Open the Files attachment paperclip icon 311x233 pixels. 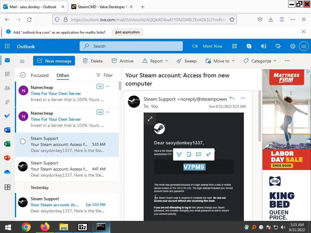[7, 102]
